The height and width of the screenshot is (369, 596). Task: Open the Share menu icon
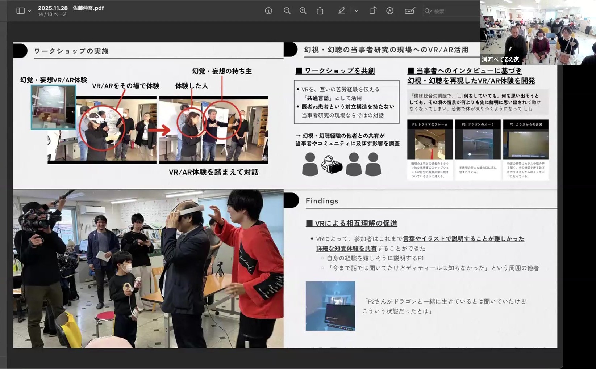(x=320, y=11)
